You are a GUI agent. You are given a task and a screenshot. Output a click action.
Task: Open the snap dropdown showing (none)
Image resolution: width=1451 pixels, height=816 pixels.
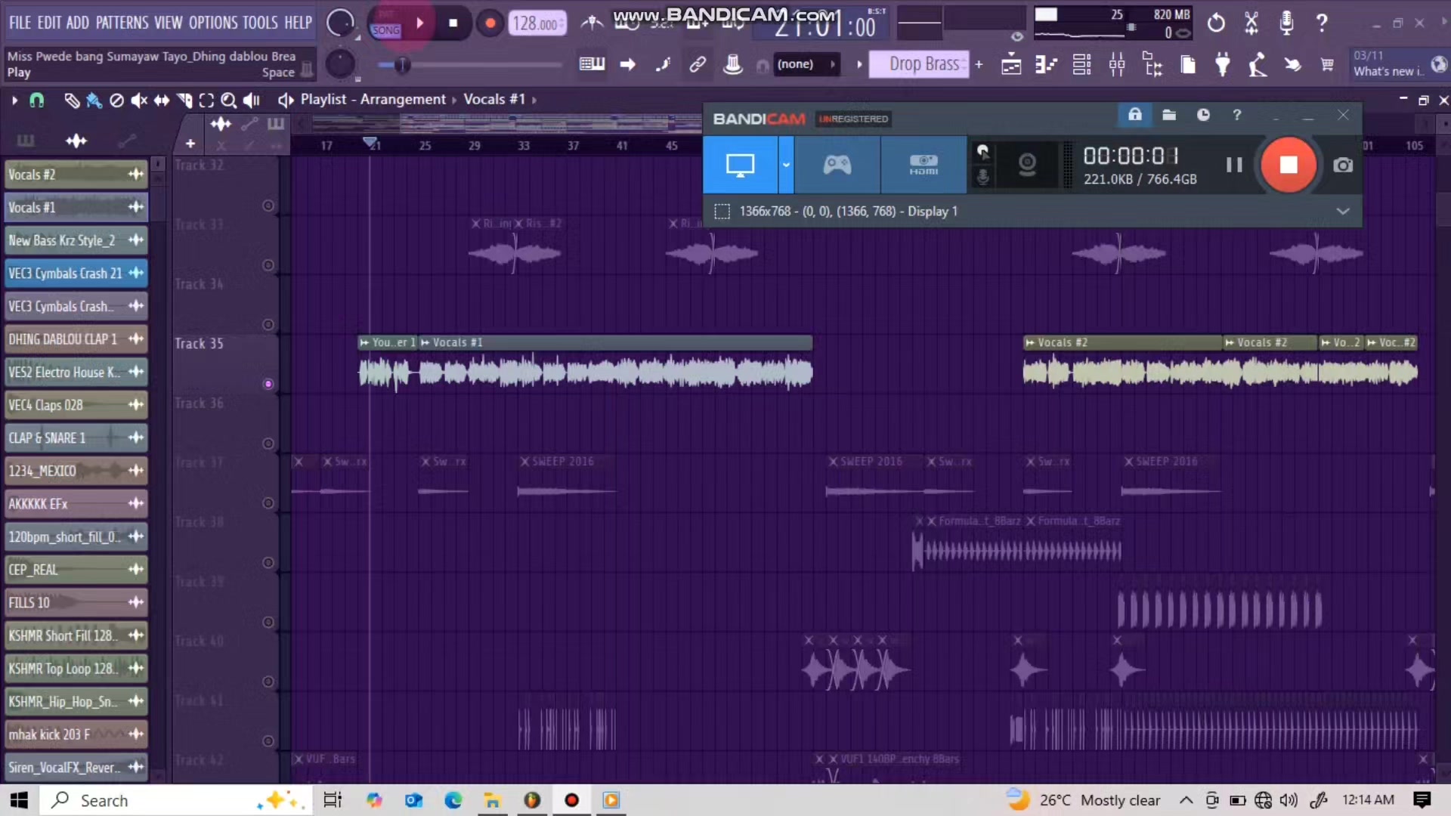click(x=806, y=64)
